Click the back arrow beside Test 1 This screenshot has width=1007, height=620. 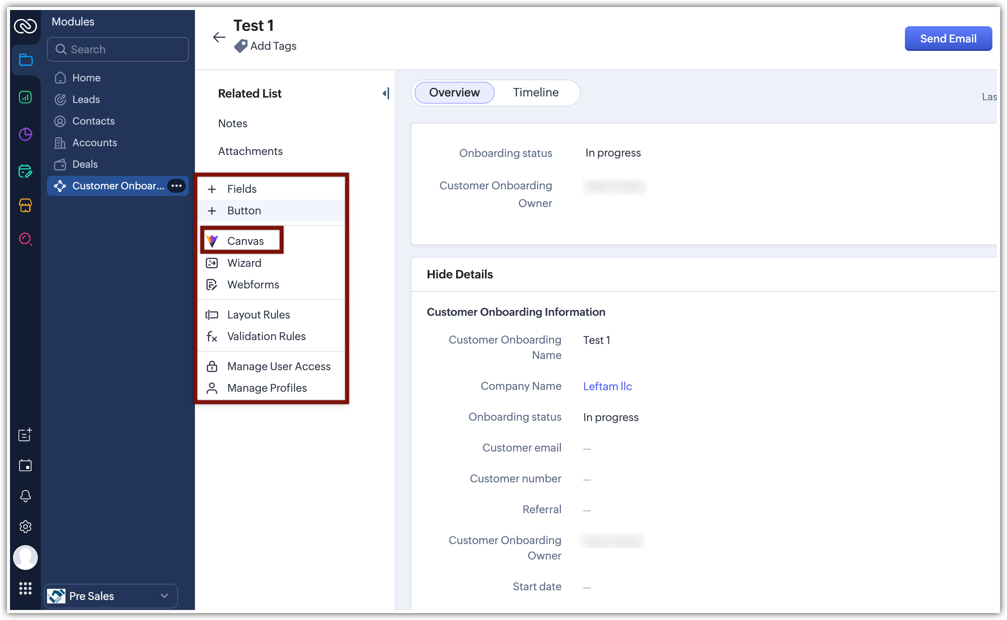coord(219,37)
